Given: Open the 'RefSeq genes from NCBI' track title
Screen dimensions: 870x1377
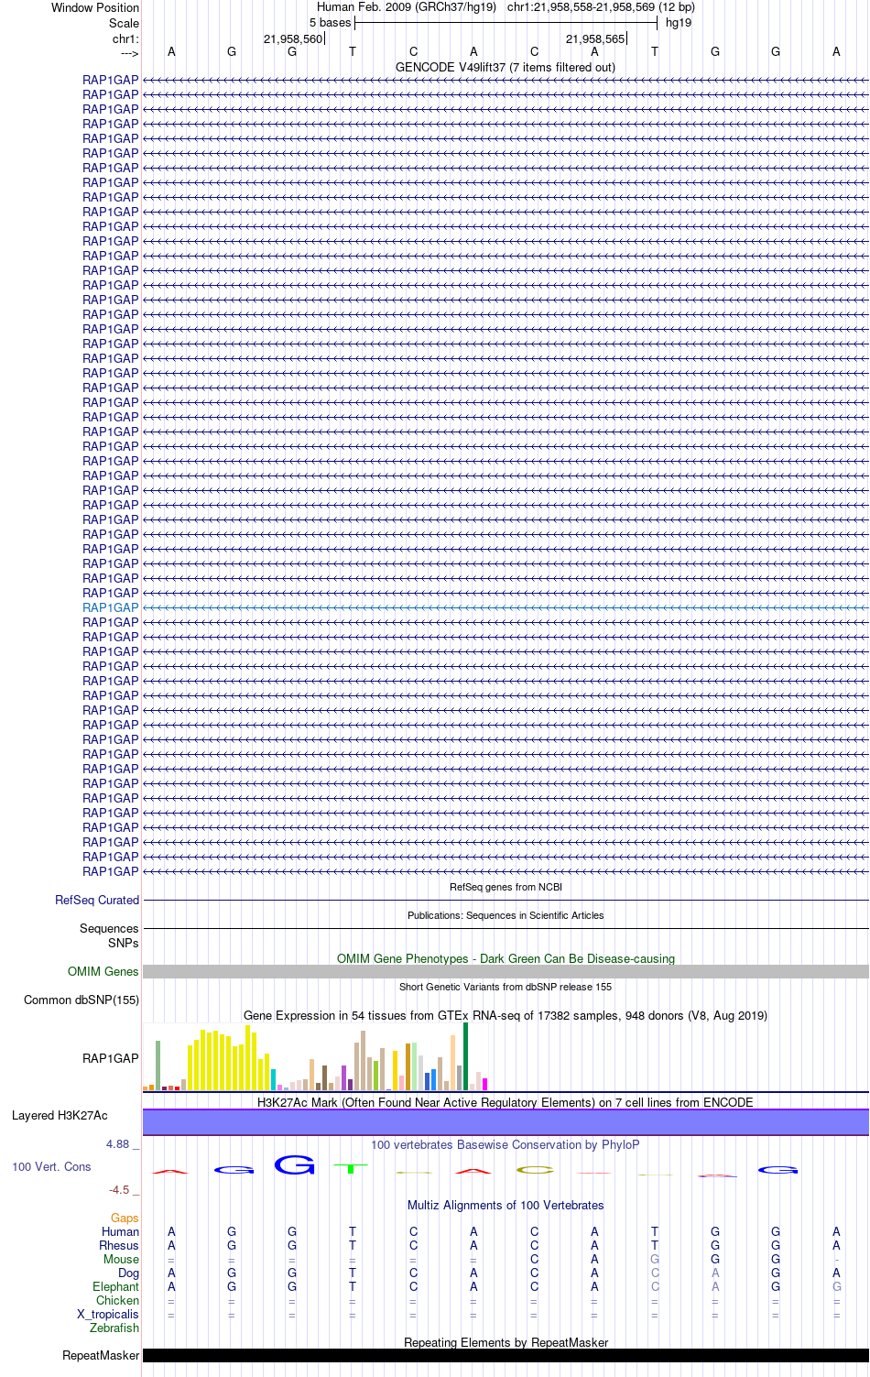Looking at the screenshot, I should click(506, 887).
